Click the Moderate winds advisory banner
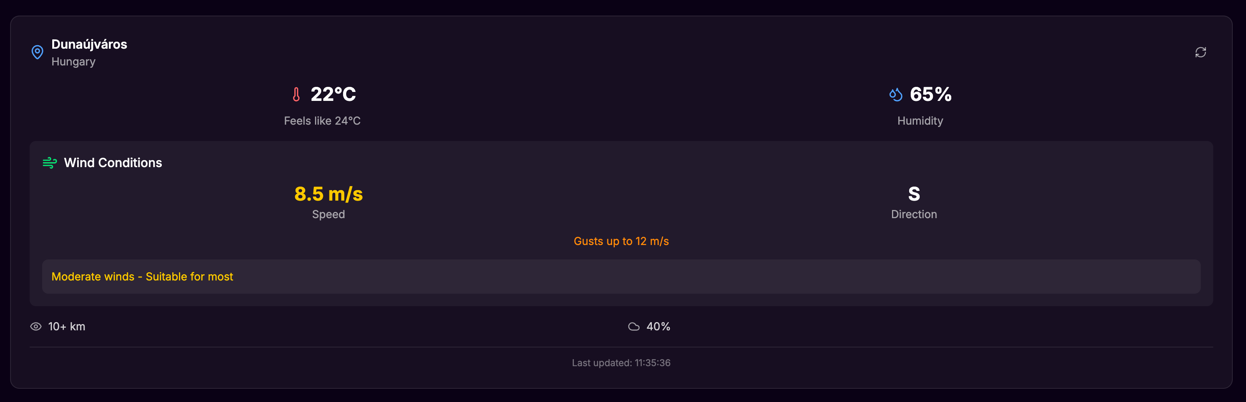The image size is (1246, 402). point(621,277)
